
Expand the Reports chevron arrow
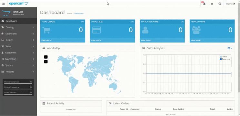click(x=34, y=72)
